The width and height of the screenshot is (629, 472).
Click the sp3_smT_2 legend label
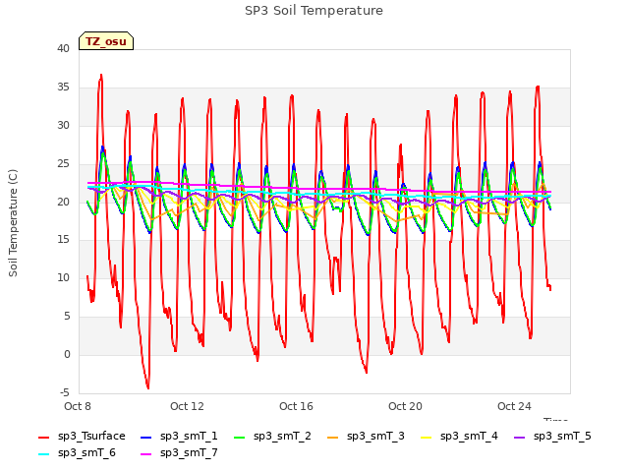pyautogui.click(x=282, y=436)
